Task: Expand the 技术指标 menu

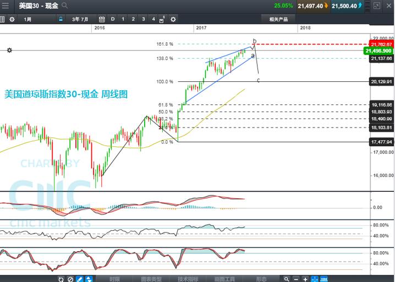Action: click(188, 279)
